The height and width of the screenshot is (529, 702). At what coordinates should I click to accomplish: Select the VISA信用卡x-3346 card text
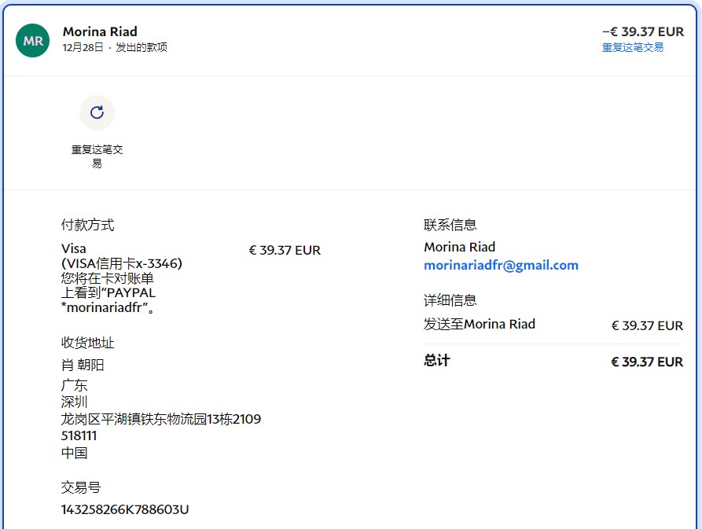click(122, 264)
